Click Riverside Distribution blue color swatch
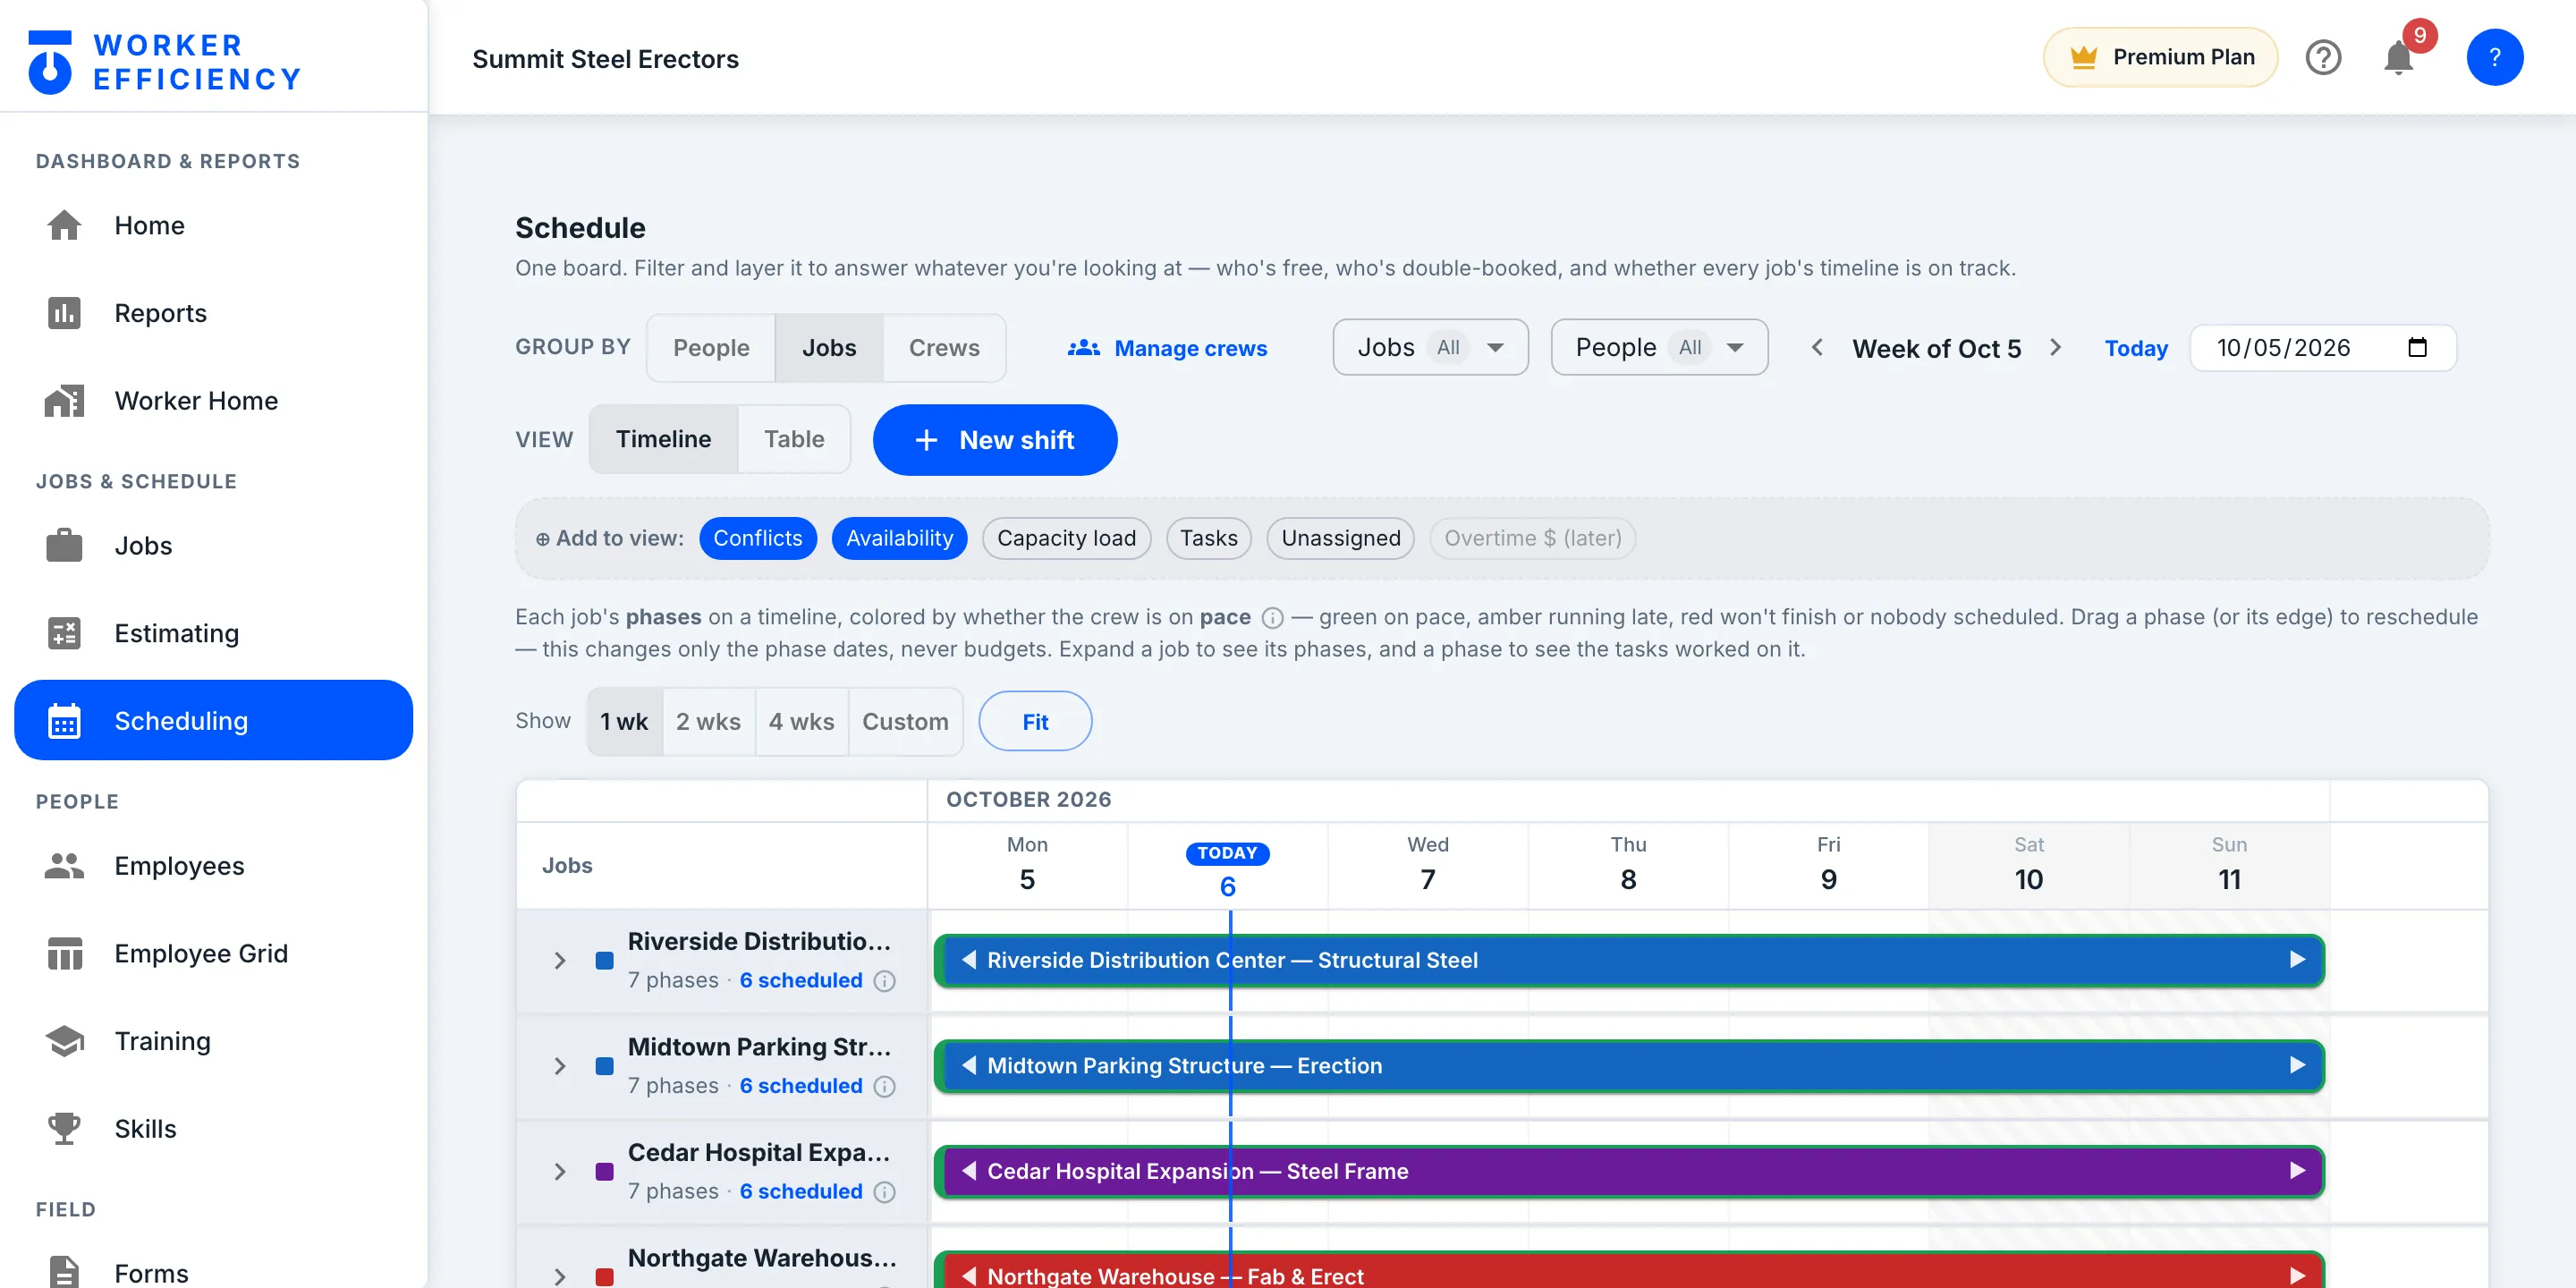 point(604,961)
